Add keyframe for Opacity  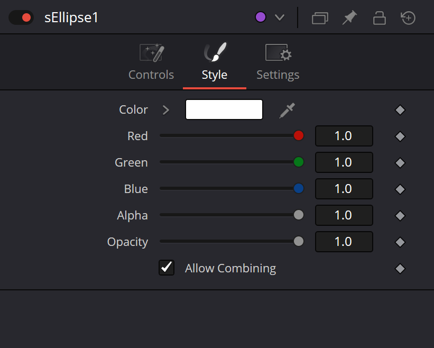pos(400,242)
